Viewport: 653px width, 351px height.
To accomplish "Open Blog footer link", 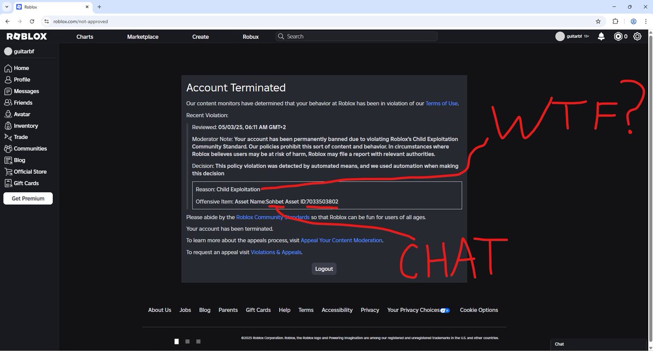I will pos(205,310).
